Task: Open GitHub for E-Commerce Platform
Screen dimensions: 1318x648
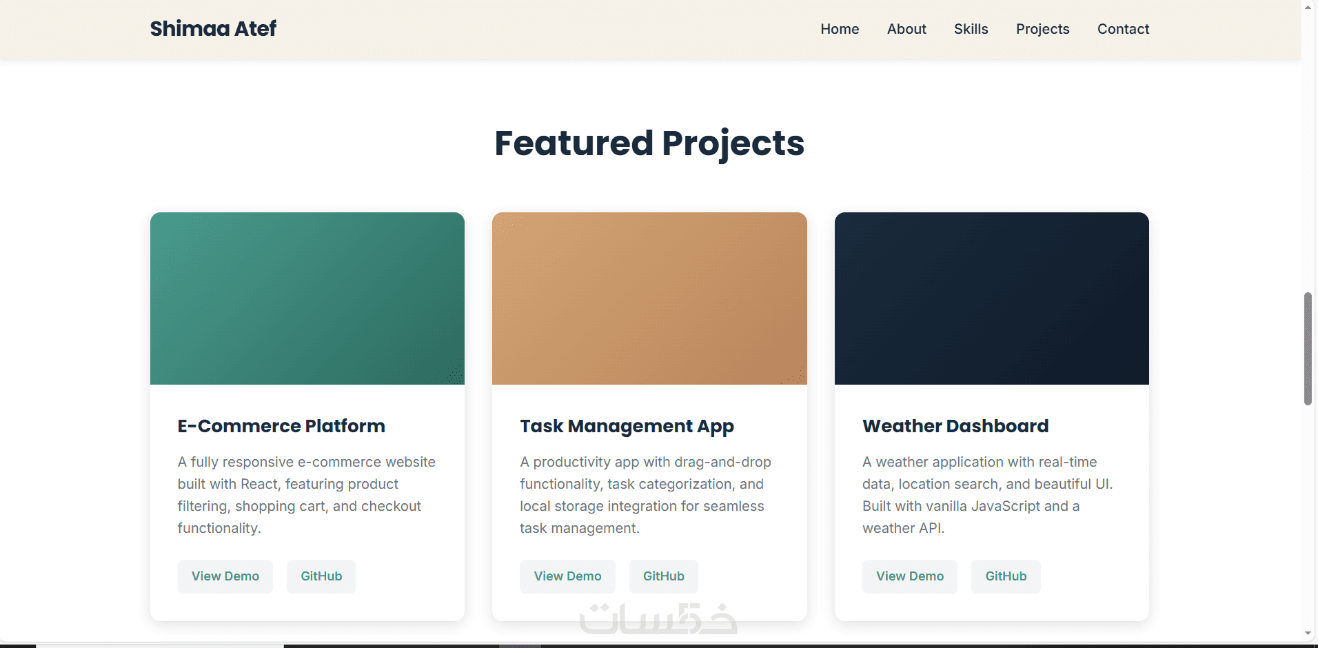Action: tap(321, 576)
